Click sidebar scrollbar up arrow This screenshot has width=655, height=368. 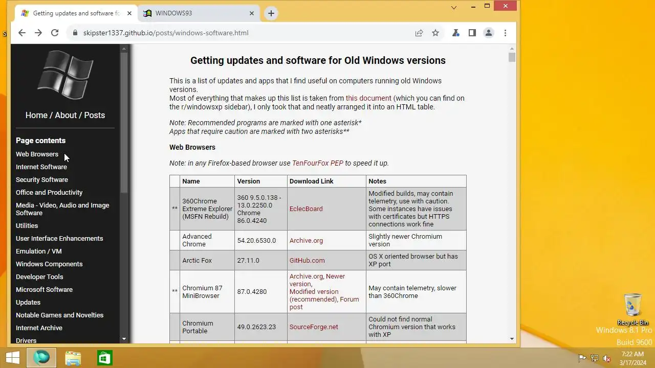[x=124, y=49]
